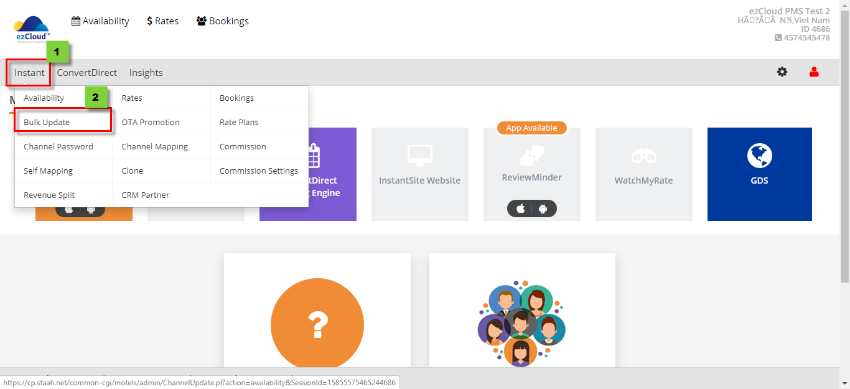Click the App Available badge
850x389 pixels.
pos(531,128)
